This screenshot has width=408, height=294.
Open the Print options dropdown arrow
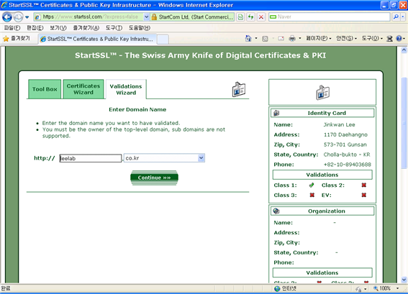300,39
